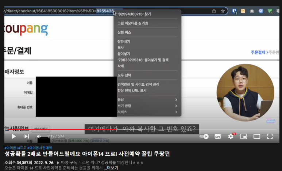The height and width of the screenshot is (171, 282).
Task: Click the Coupang logo
Action: tap(26, 29)
